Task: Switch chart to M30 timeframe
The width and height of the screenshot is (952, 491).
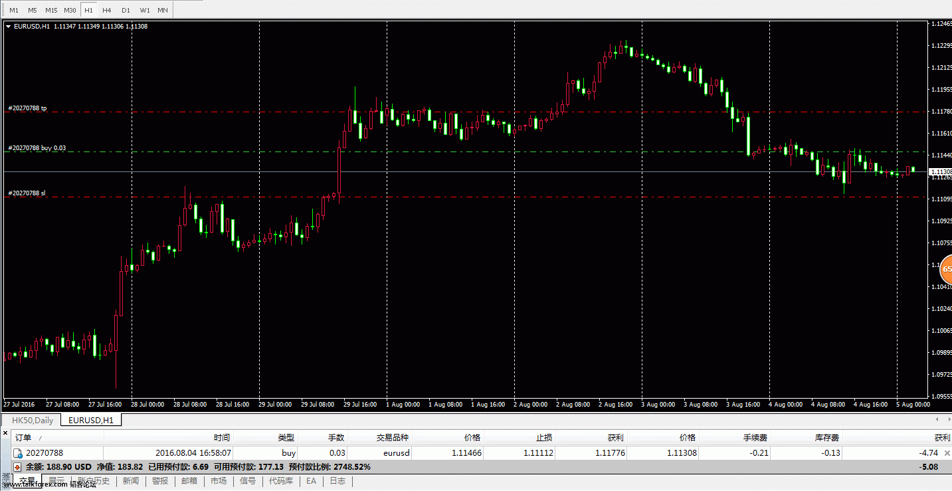Action: point(70,10)
